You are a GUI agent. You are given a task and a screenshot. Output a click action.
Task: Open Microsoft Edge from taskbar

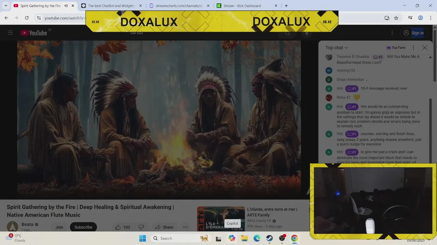click(x=257, y=238)
